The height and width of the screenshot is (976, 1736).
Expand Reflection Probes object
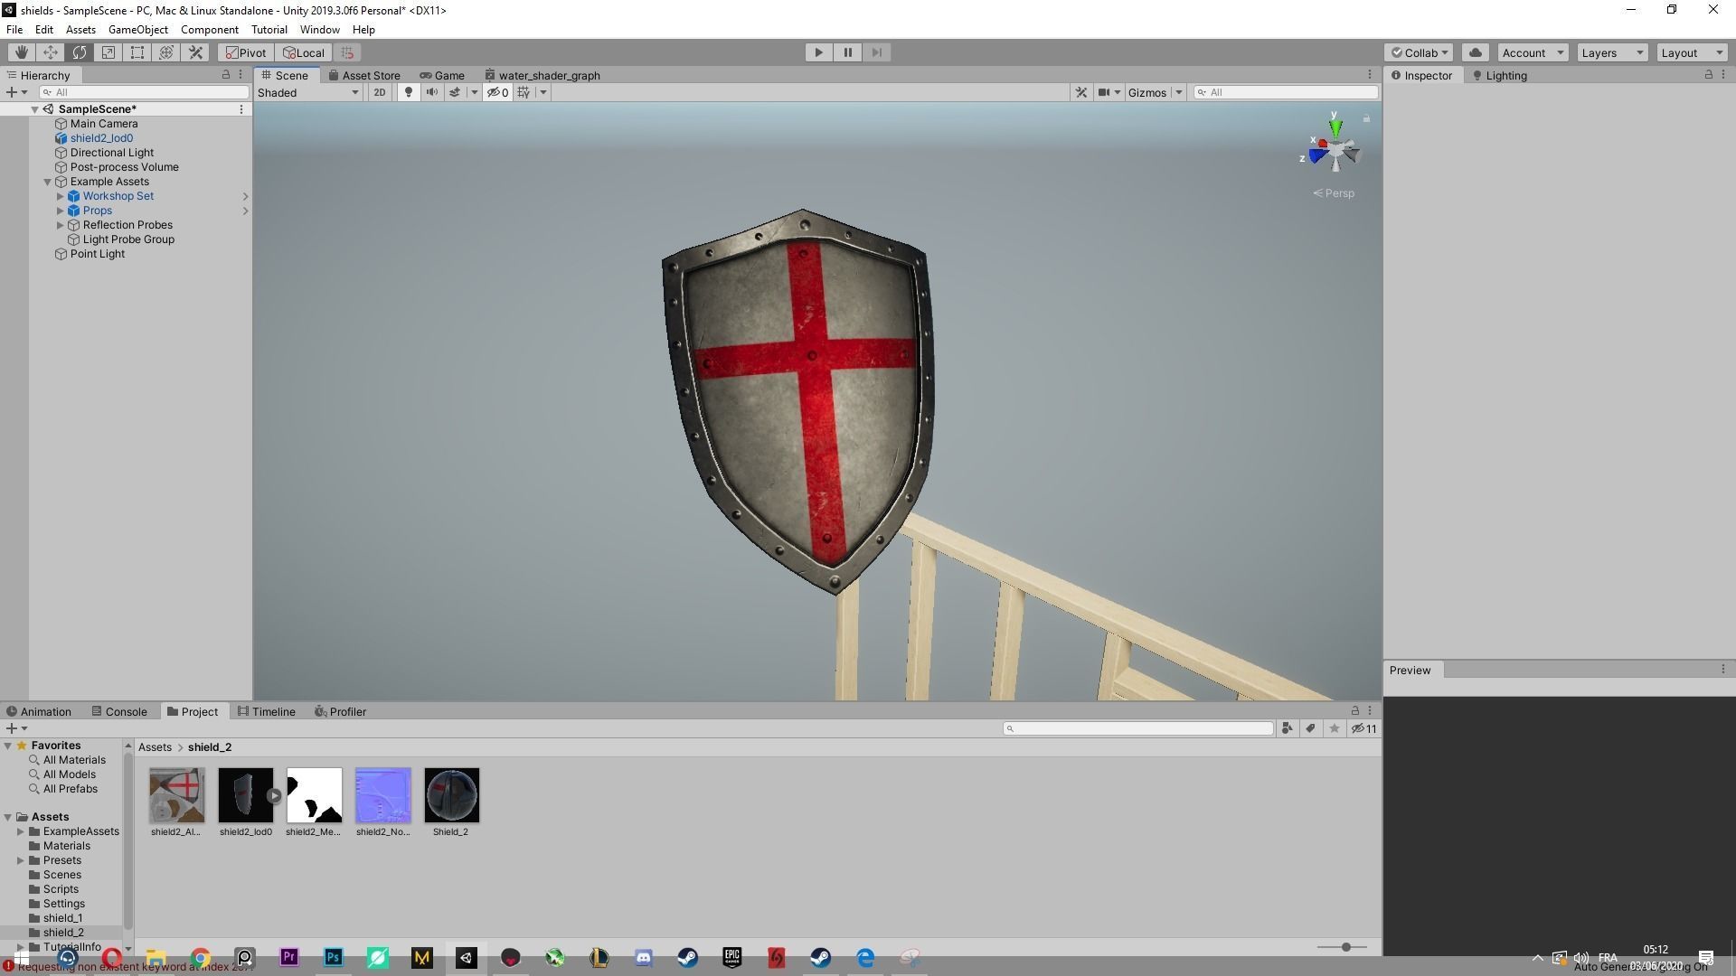pyautogui.click(x=61, y=225)
